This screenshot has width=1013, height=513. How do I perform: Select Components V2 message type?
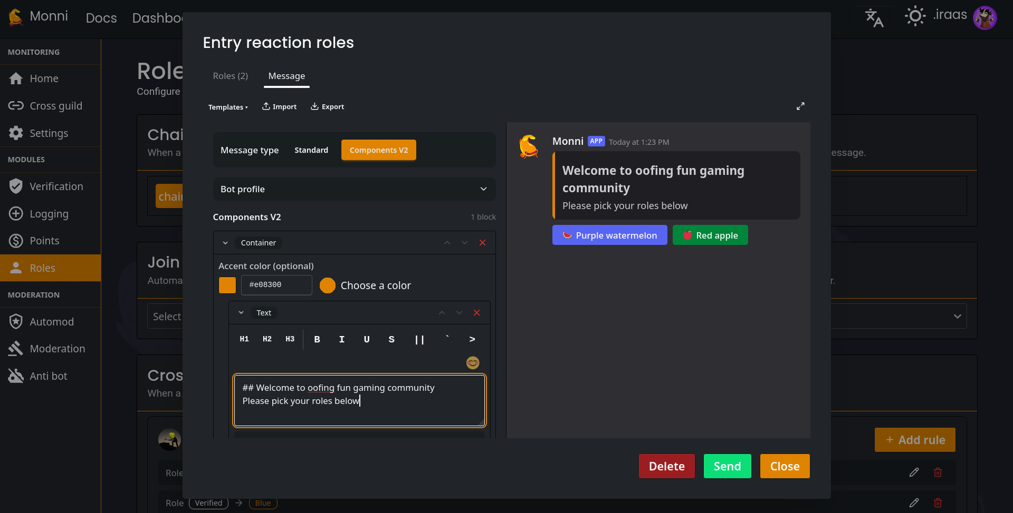(x=378, y=150)
